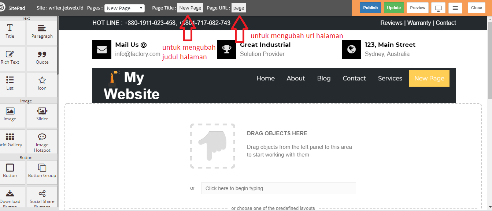Switch to the Blog navigation item
This screenshot has width=492, height=211.
pos(323,78)
